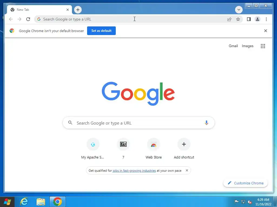
Task: Click the forward navigation arrow
Action: click(19, 19)
